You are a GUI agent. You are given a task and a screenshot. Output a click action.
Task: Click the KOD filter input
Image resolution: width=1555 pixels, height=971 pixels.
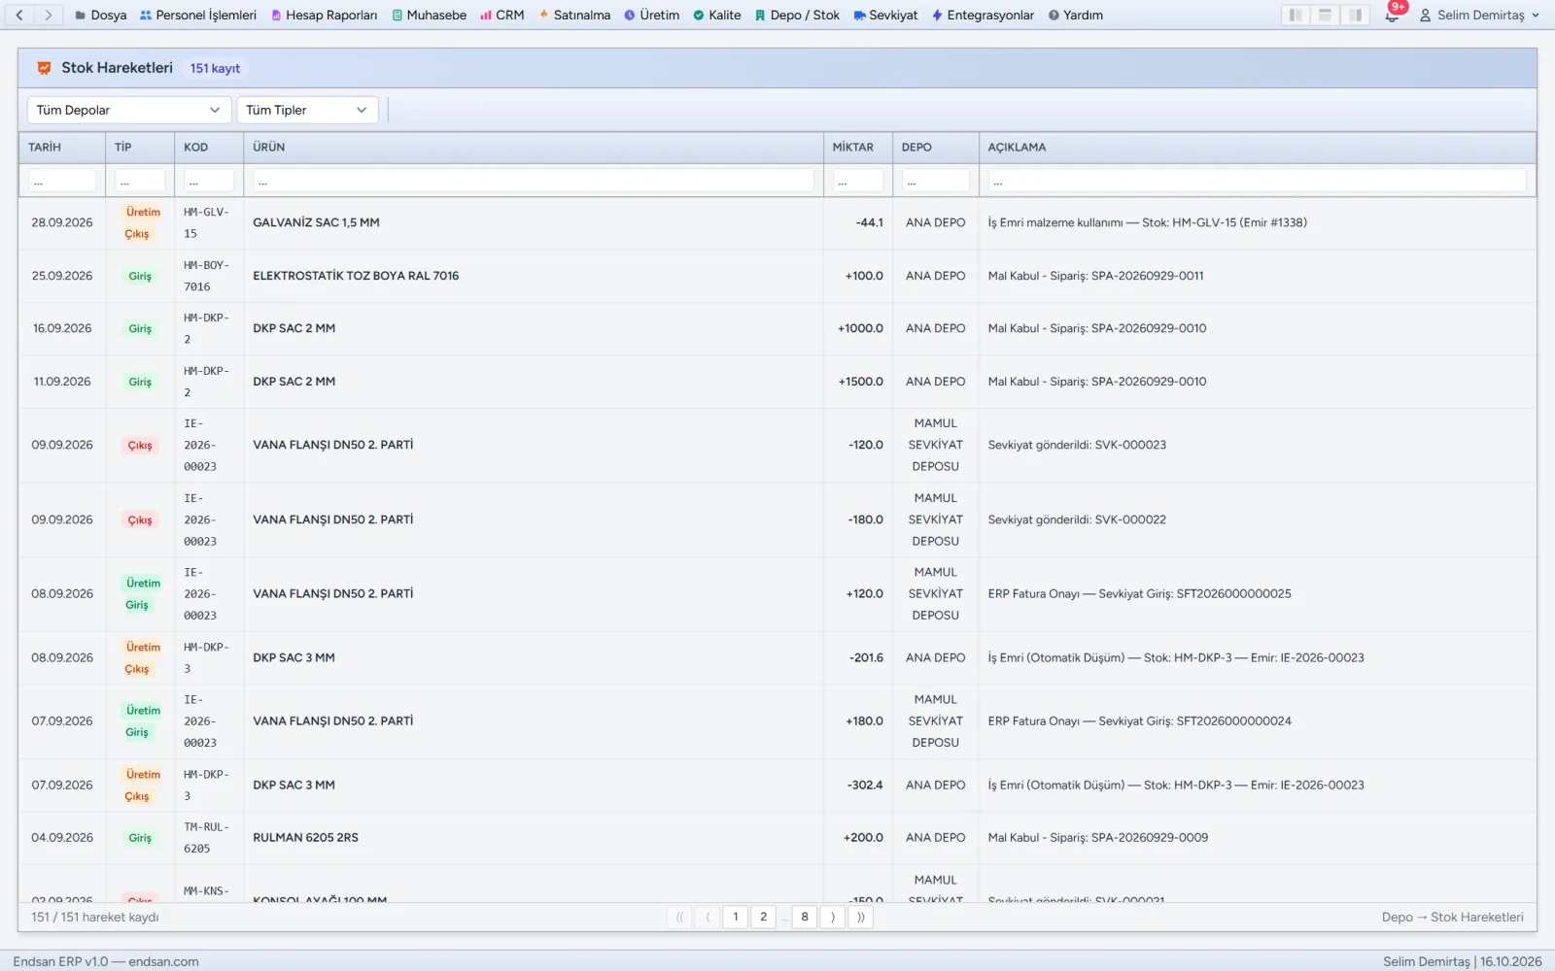(x=209, y=181)
